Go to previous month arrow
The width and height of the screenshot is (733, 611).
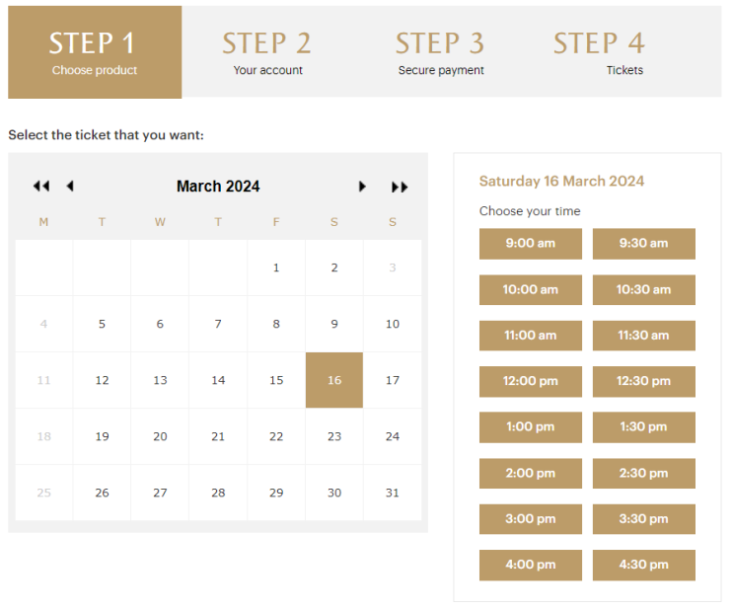(70, 187)
